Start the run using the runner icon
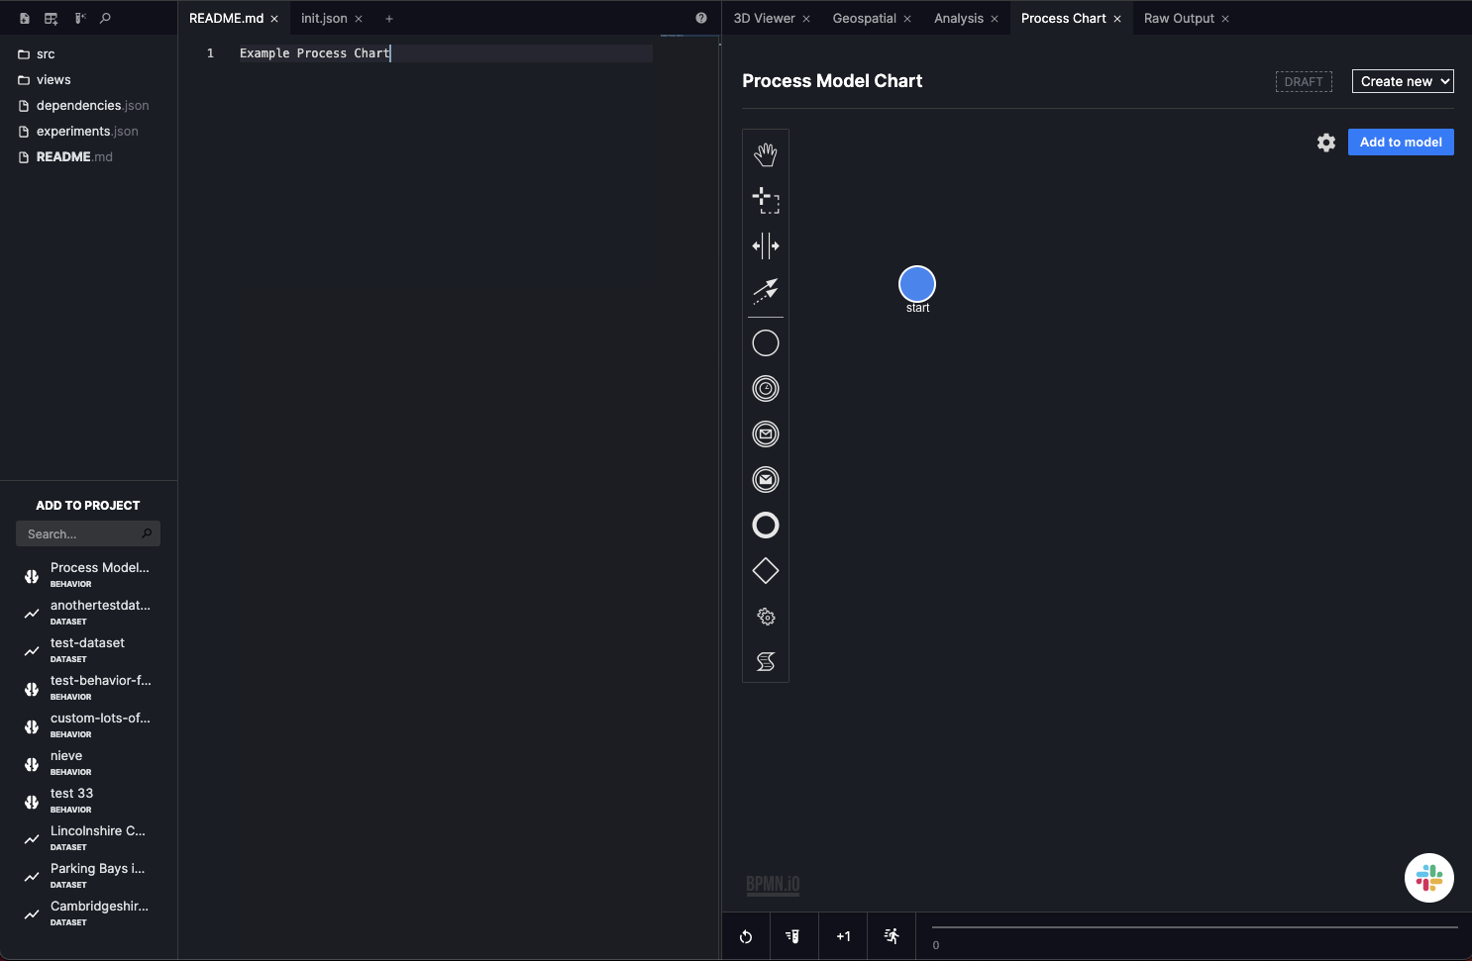 (890, 936)
